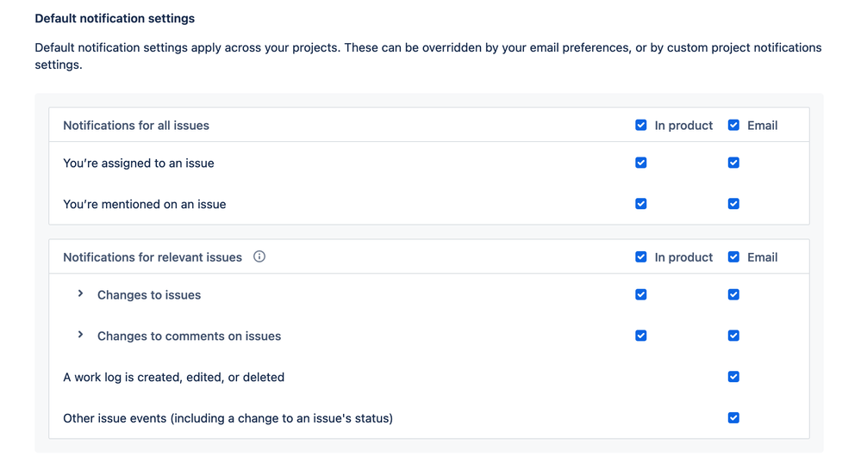Uncheck Email for Other issue events
Image resolution: width=861 pixels, height=475 pixels.
[733, 418]
